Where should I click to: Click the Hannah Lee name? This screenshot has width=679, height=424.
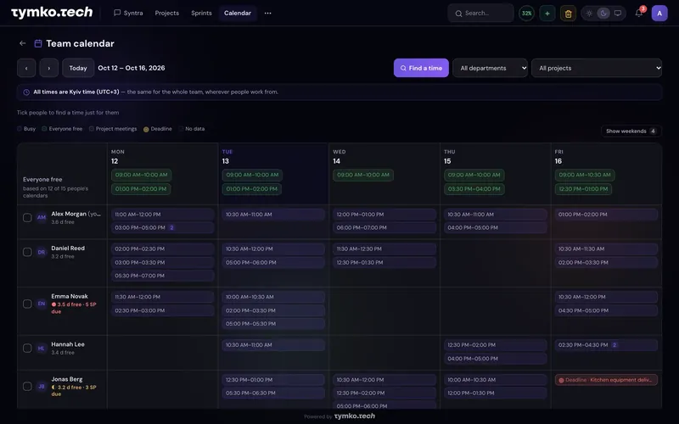click(68, 344)
